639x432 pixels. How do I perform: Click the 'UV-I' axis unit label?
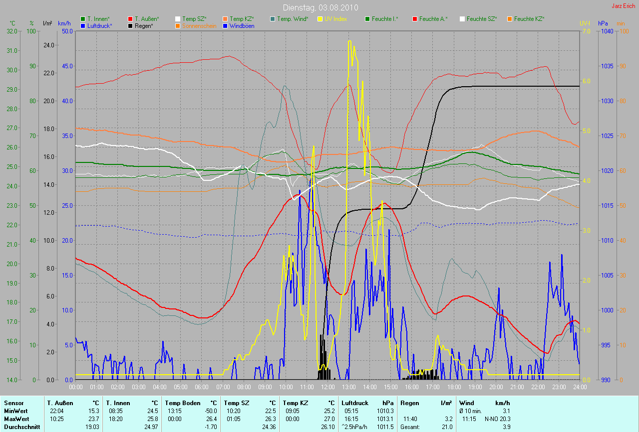[585, 23]
